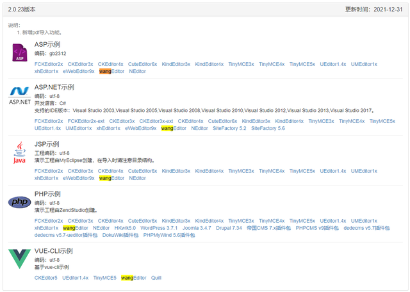This screenshot has width=410, height=292.
Task: Open DokuWiki插件包 link
Action: pos(120,235)
